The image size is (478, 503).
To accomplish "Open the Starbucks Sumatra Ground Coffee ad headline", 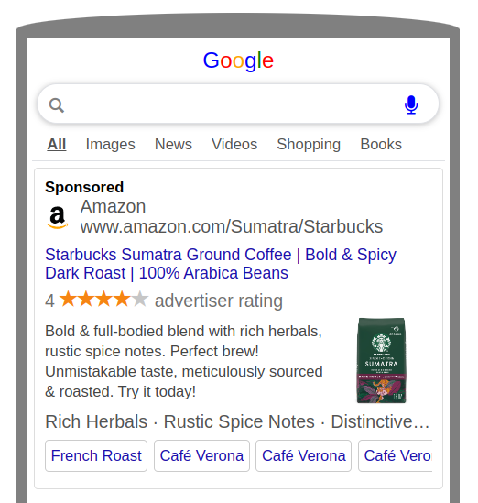I will (221, 264).
